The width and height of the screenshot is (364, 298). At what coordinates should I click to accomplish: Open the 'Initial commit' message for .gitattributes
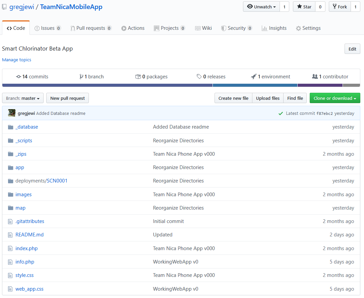pyautogui.click(x=168, y=221)
